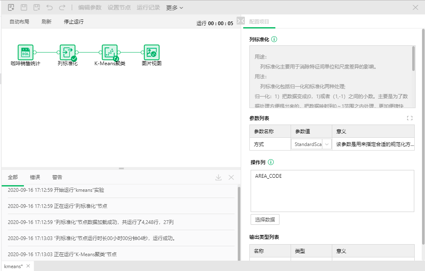Click the 选择数据 button

pos(265,219)
